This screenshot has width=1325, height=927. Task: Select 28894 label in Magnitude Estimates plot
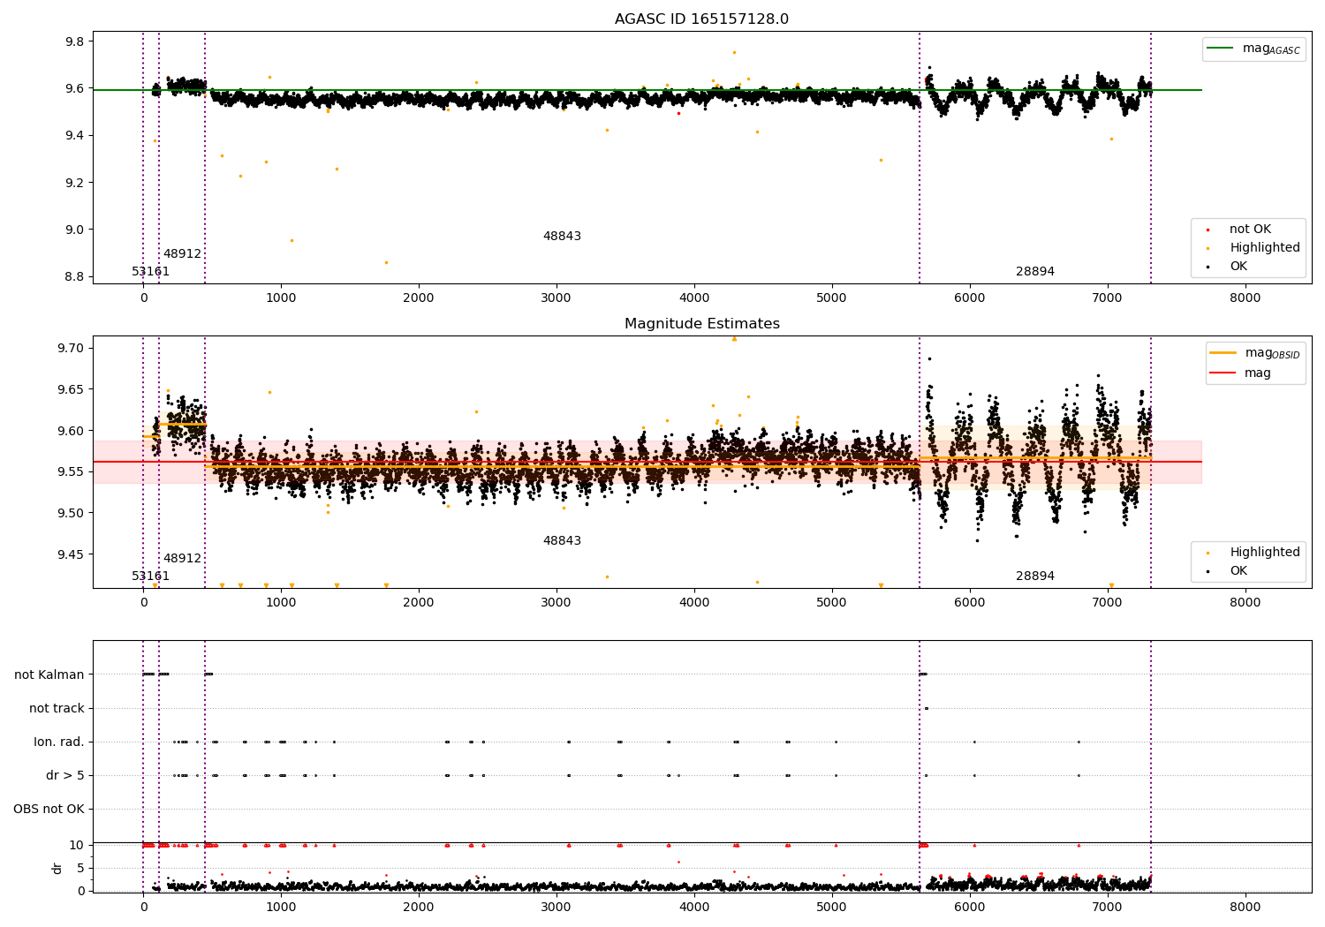(1035, 577)
